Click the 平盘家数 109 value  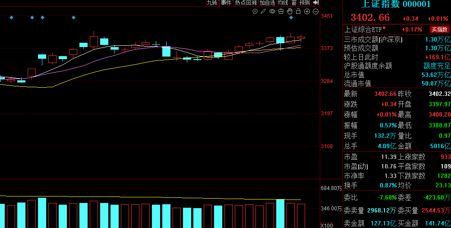pyautogui.click(x=445, y=166)
